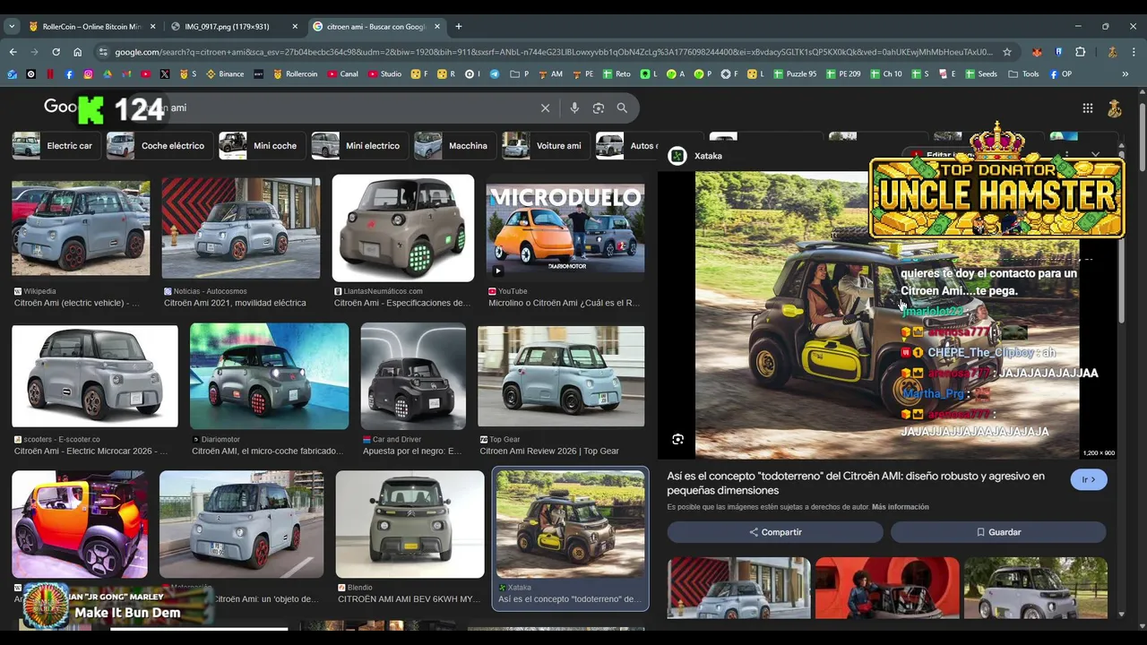This screenshot has width=1147, height=645.
Task: Open the P bookmark folder
Action: click(x=520, y=74)
